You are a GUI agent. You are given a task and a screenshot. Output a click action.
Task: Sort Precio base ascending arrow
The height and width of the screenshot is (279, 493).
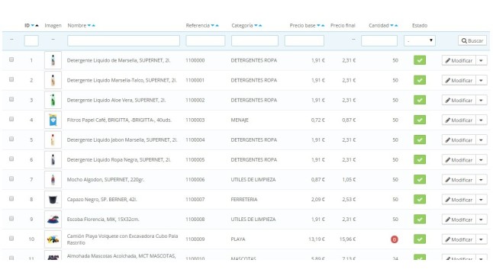click(x=323, y=25)
